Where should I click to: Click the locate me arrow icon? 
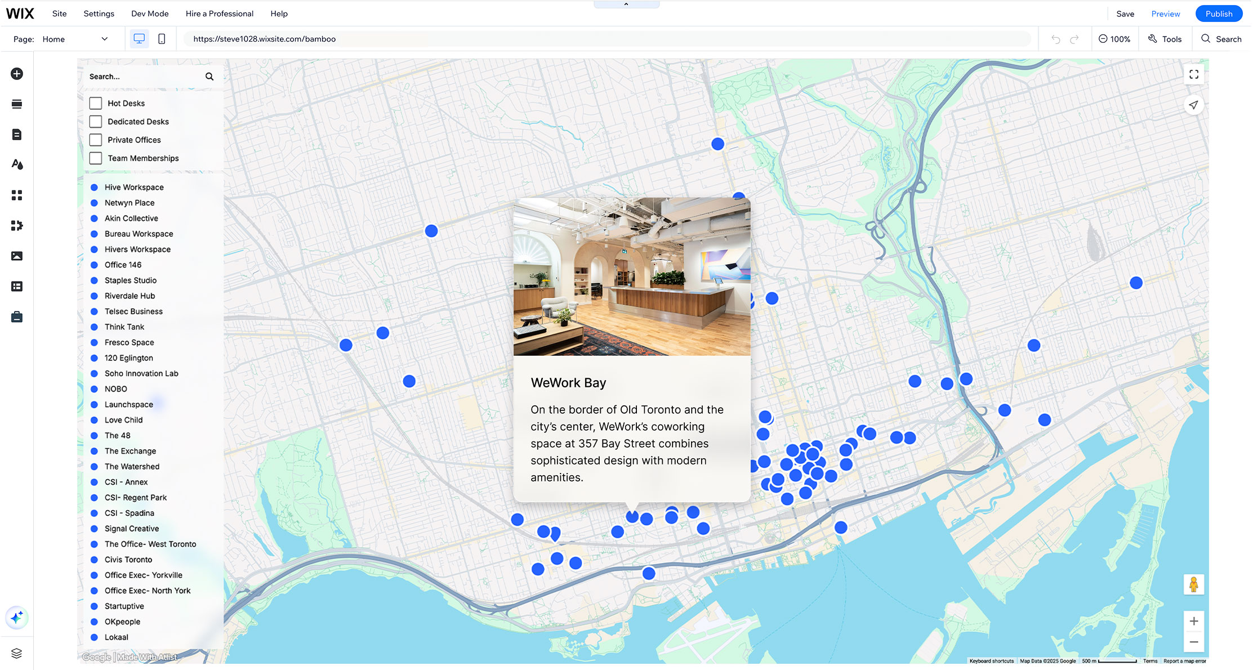[x=1193, y=105]
